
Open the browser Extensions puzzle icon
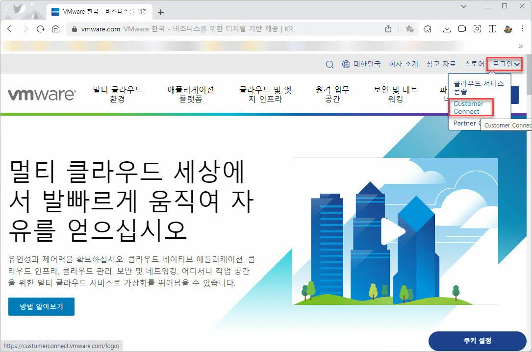tap(428, 29)
